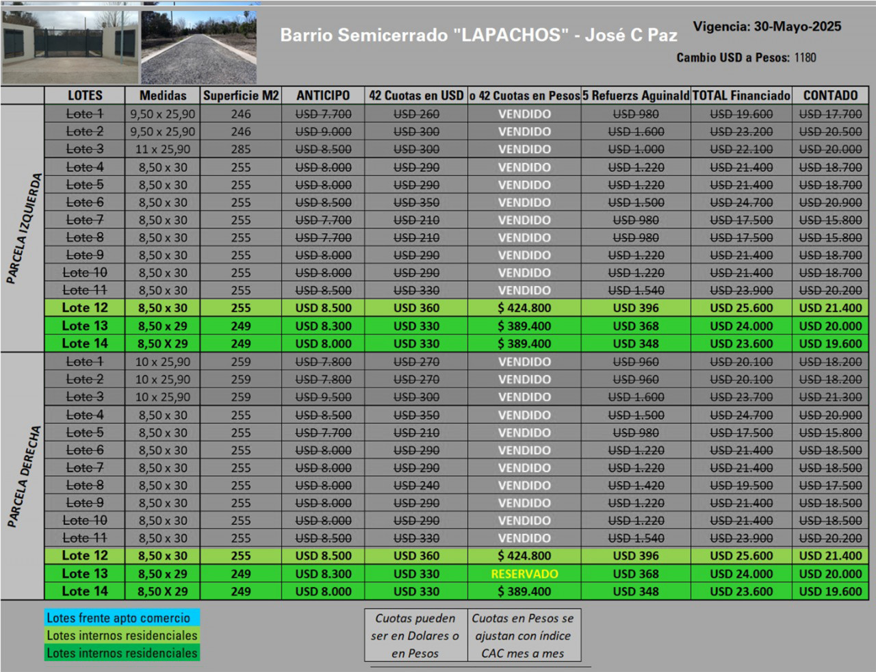Click the note about Cuotas en Dolares o Pesos
876x672 pixels.
(x=415, y=636)
